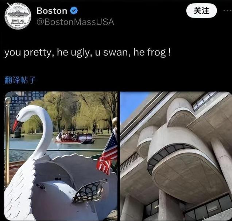Open the white swan boat photo
The image size is (232, 221).
pos(61,156)
